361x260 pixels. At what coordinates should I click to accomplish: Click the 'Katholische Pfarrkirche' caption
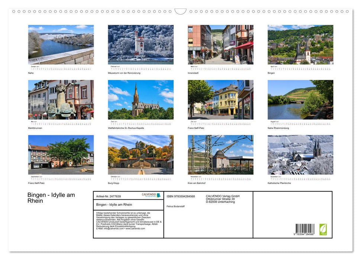(x=279, y=183)
